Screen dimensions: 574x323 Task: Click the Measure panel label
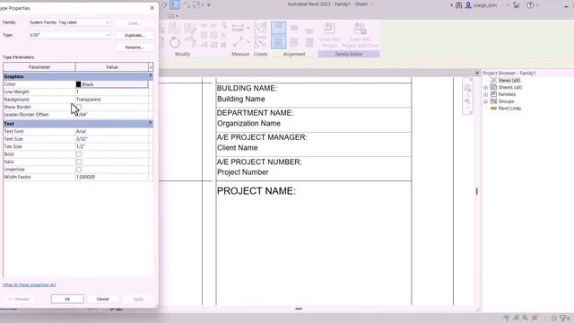coord(240,54)
